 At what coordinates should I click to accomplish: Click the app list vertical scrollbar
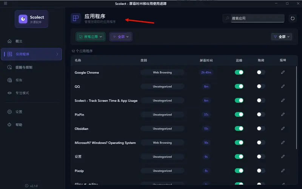[x=296, y=108]
